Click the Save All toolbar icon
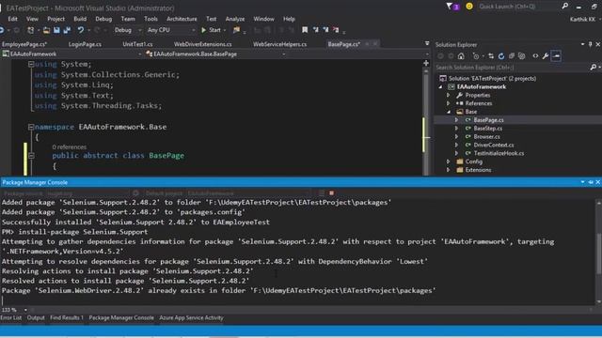 click(67, 30)
